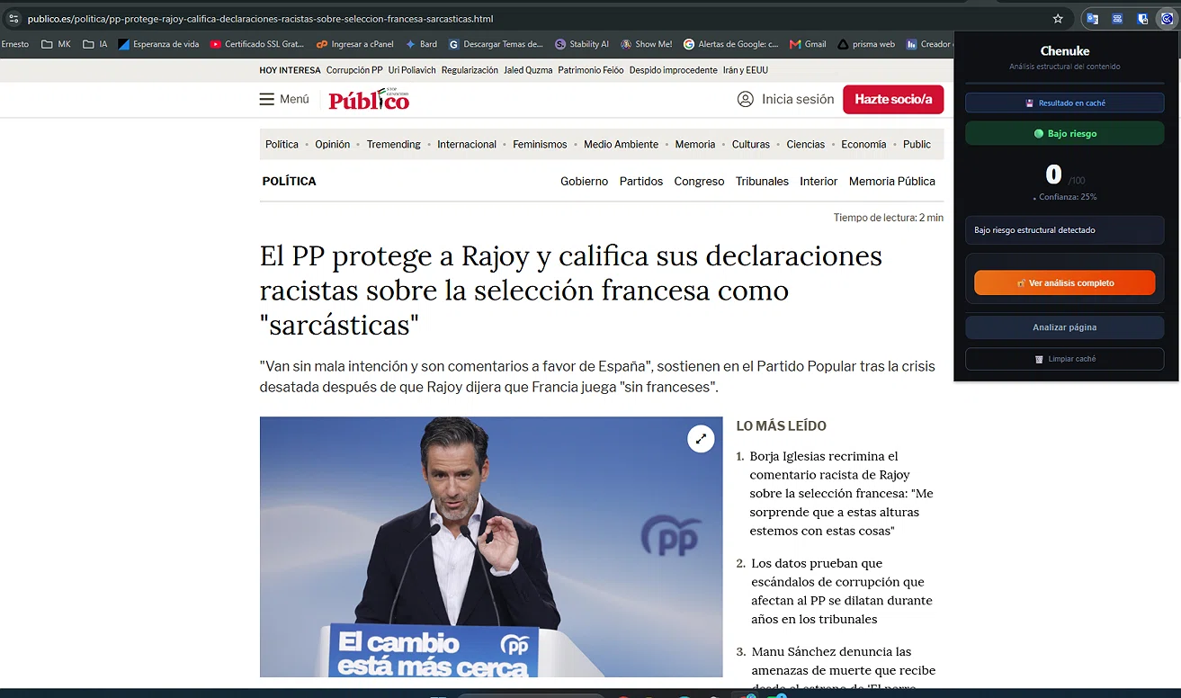1181x698 pixels.
Task: Select Culturas in the section nav
Action: [x=751, y=144]
